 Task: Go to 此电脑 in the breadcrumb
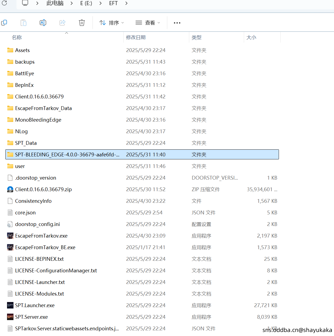pyautogui.click(x=55, y=3)
